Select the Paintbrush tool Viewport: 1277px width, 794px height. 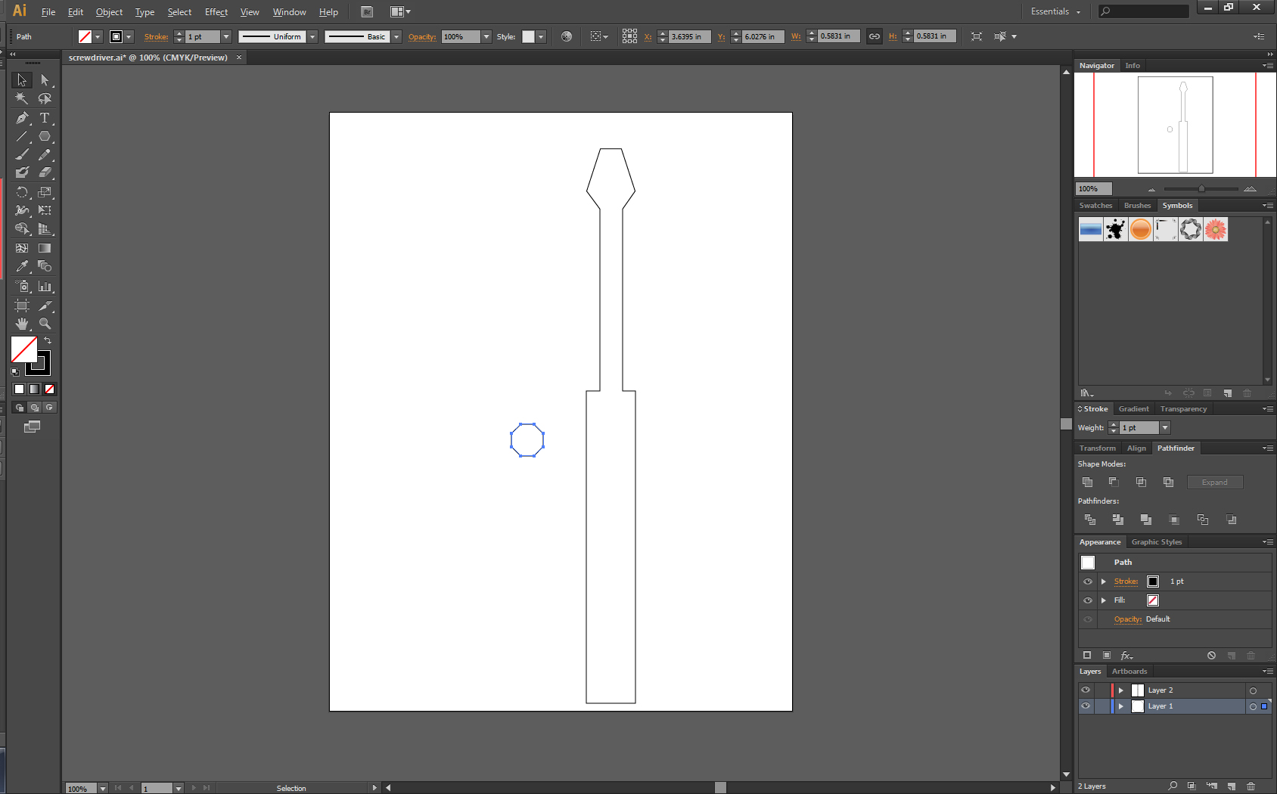(22, 154)
